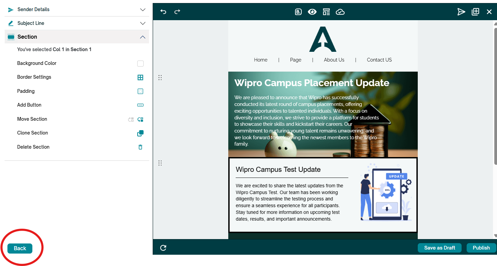Click the preview eye icon

pos(312,12)
